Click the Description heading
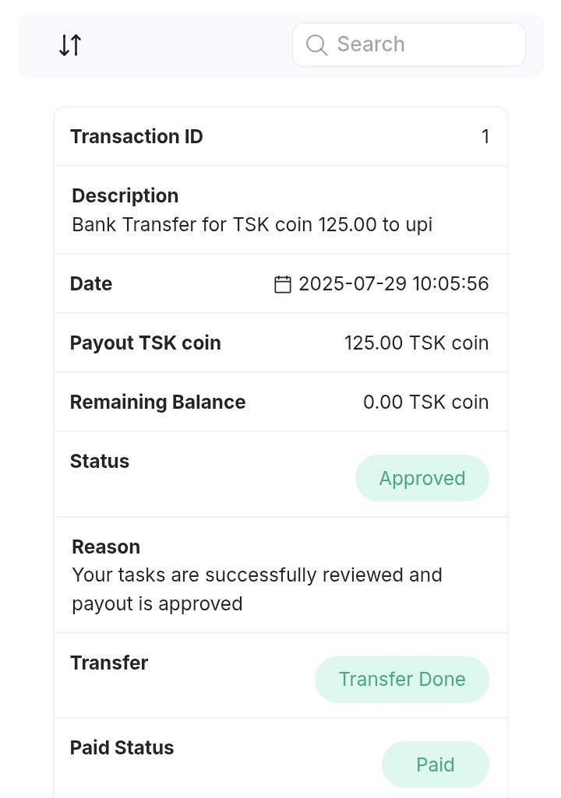The image size is (561, 798). (x=125, y=195)
